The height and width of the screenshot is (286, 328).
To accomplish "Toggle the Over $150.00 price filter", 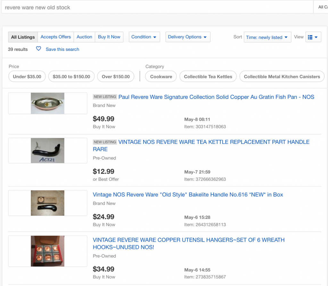I will click(x=116, y=76).
